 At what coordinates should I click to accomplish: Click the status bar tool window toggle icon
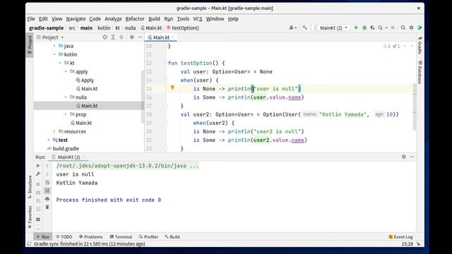pos(29,244)
